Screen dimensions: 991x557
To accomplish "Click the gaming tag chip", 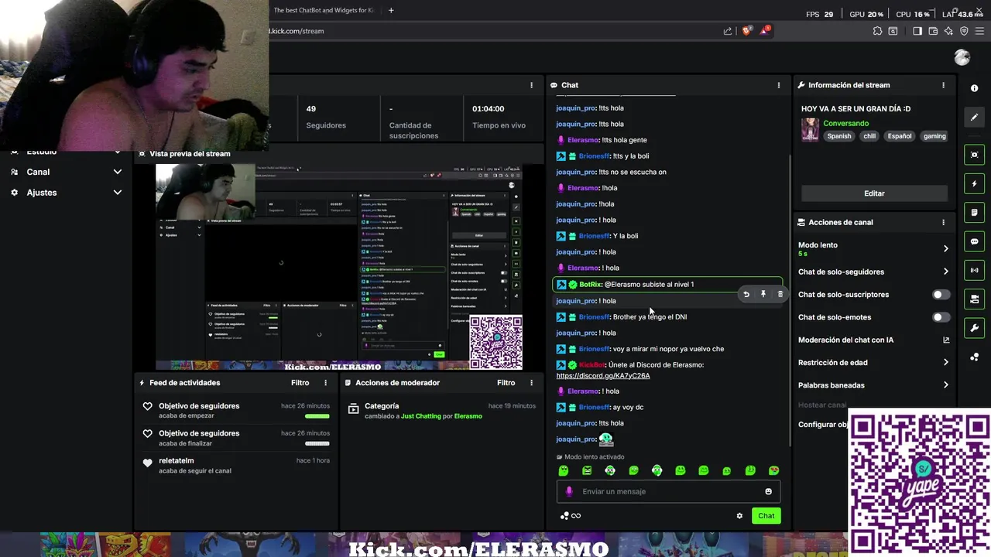I will pos(934,136).
